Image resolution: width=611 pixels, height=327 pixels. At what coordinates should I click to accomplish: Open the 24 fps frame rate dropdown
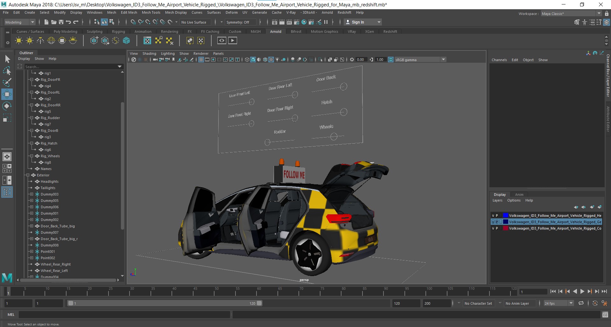click(x=558, y=303)
